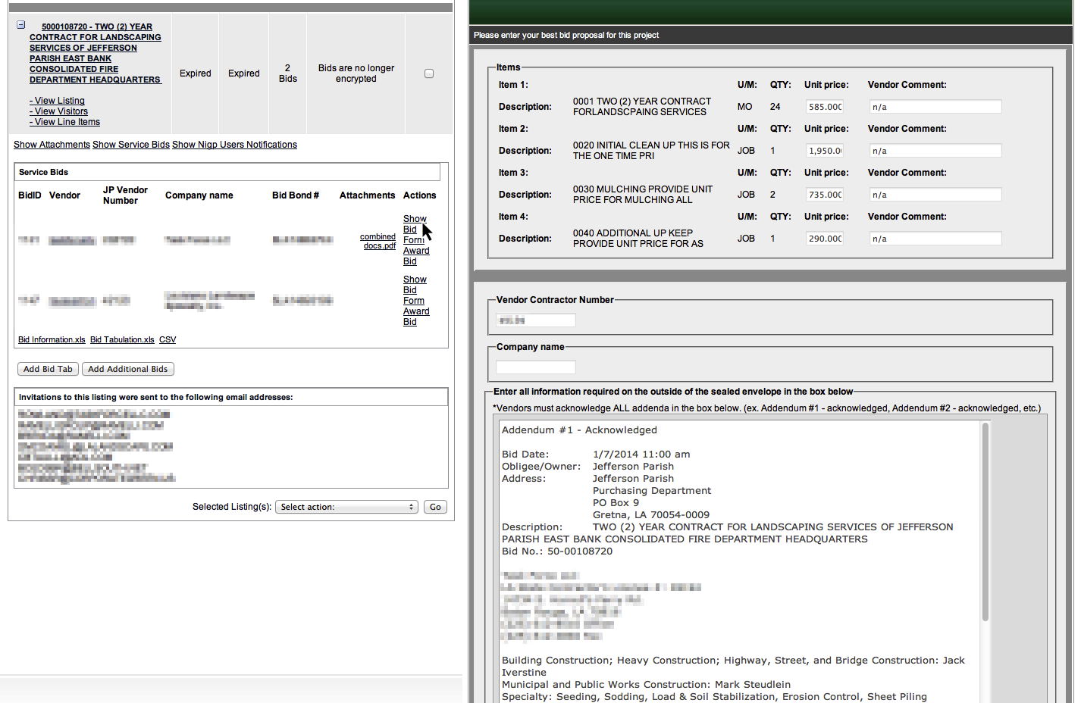Click Award Bid for the first bid
The width and height of the screenshot is (1081, 703).
point(416,256)
